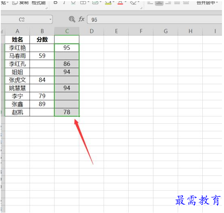Click the 94 cell in the 姚慧慧 row

[67, 88]
